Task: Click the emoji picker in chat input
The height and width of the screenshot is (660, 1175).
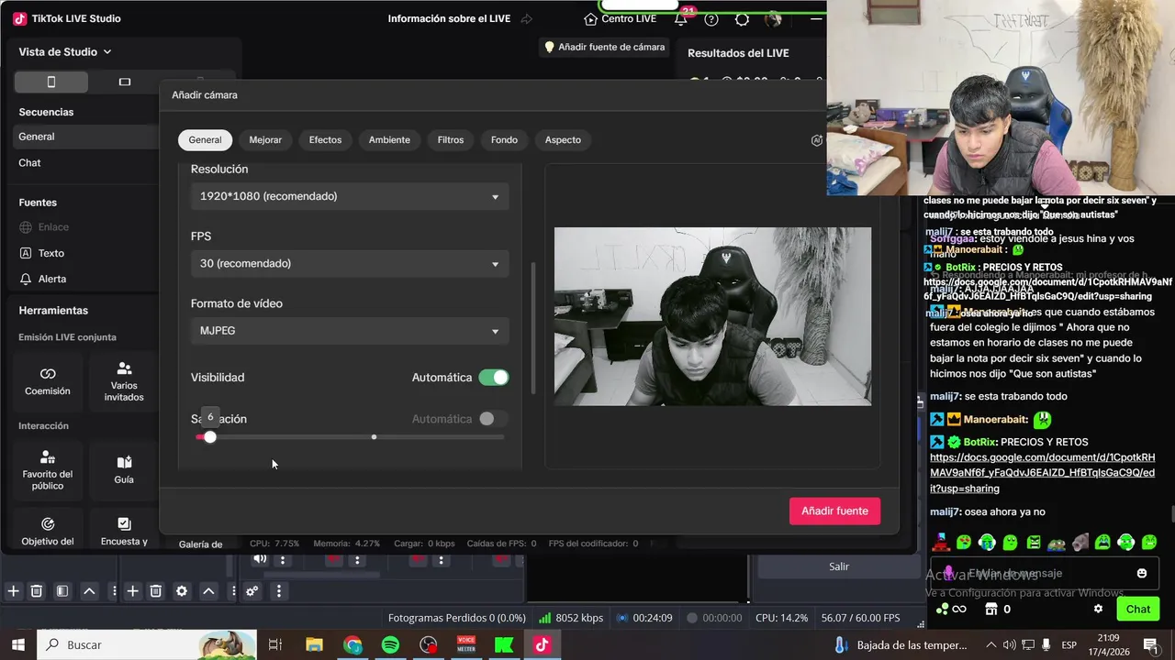Action: (1142, 573)
